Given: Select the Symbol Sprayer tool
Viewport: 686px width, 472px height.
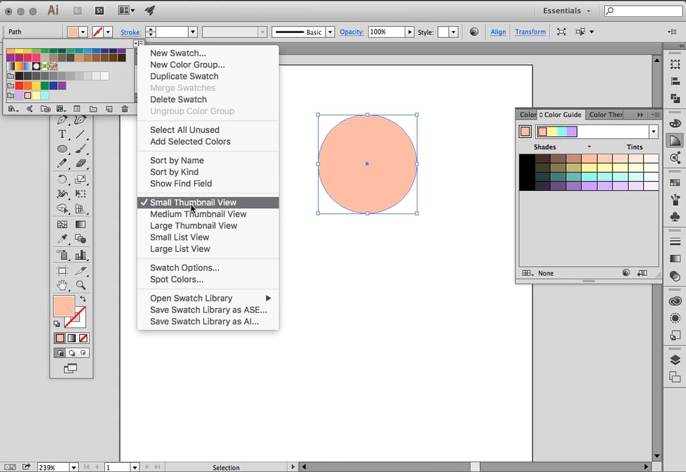Looking at the screenshot, I should pos(62,254).
